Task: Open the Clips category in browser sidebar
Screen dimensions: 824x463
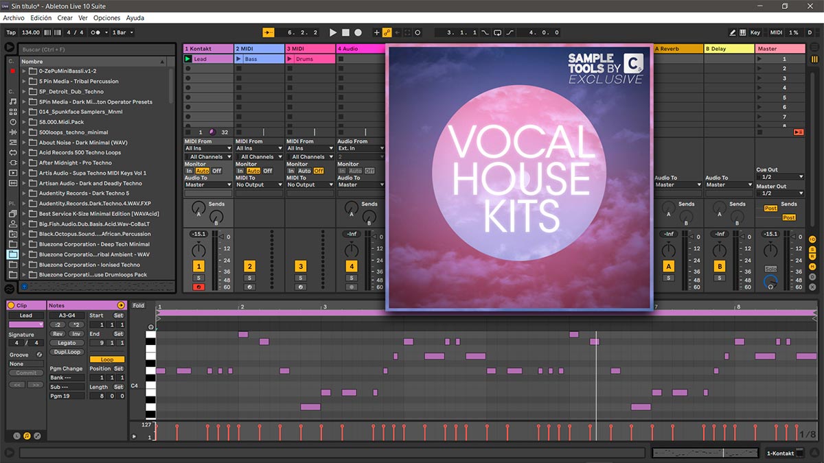Action: (x=13, y=173)
